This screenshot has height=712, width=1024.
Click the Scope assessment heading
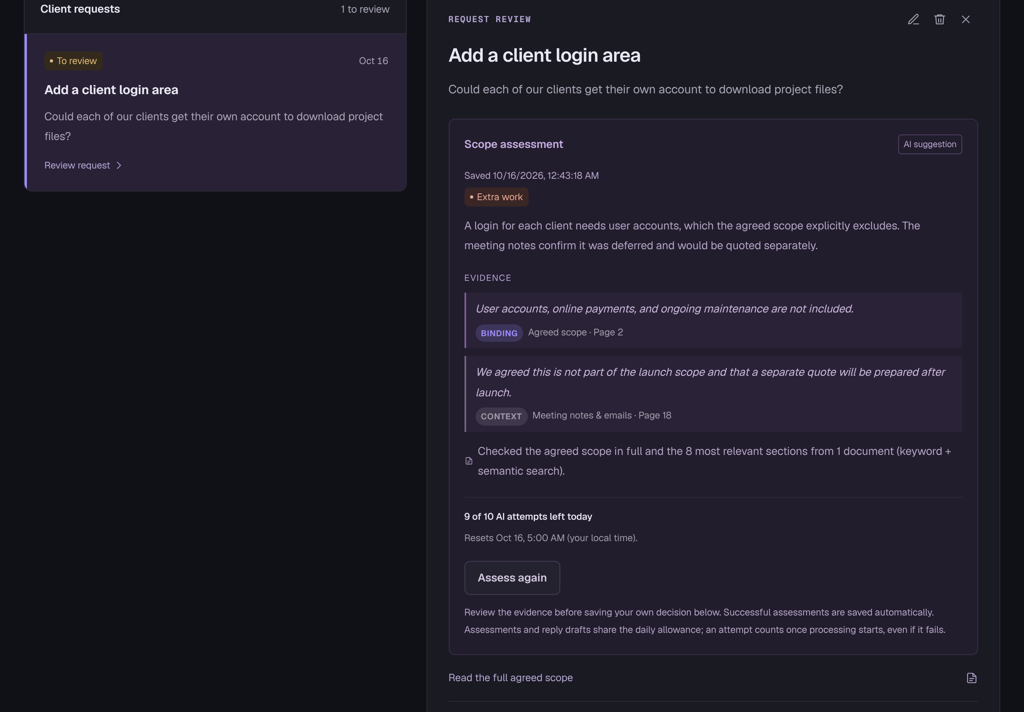(514, 144)
